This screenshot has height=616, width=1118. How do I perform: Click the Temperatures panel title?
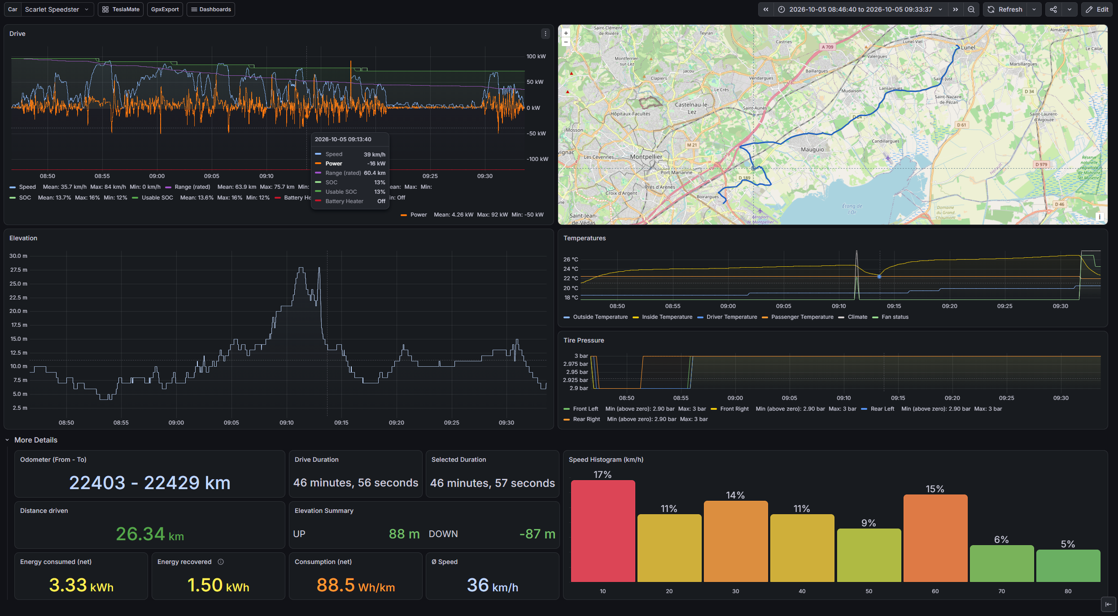click(585, 238)
